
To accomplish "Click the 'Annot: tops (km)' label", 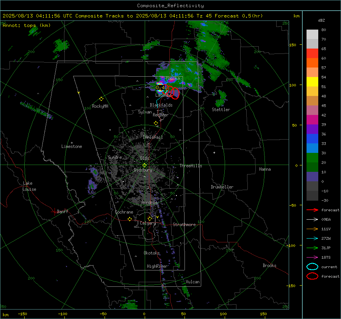I will 27,25.
